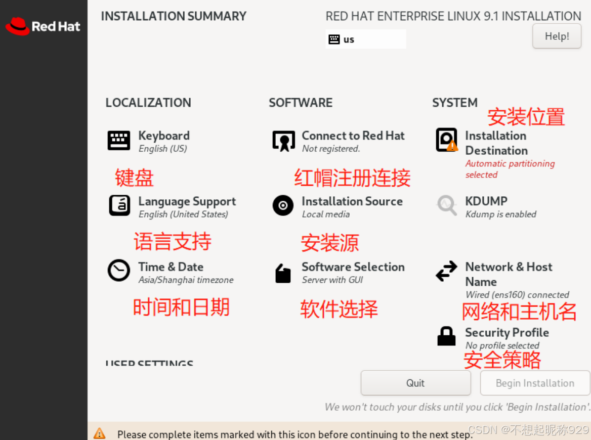The width and height of the screenshot is (591, 440).
Task: Open Installation Destination label
Action: (x=496, y=143)
